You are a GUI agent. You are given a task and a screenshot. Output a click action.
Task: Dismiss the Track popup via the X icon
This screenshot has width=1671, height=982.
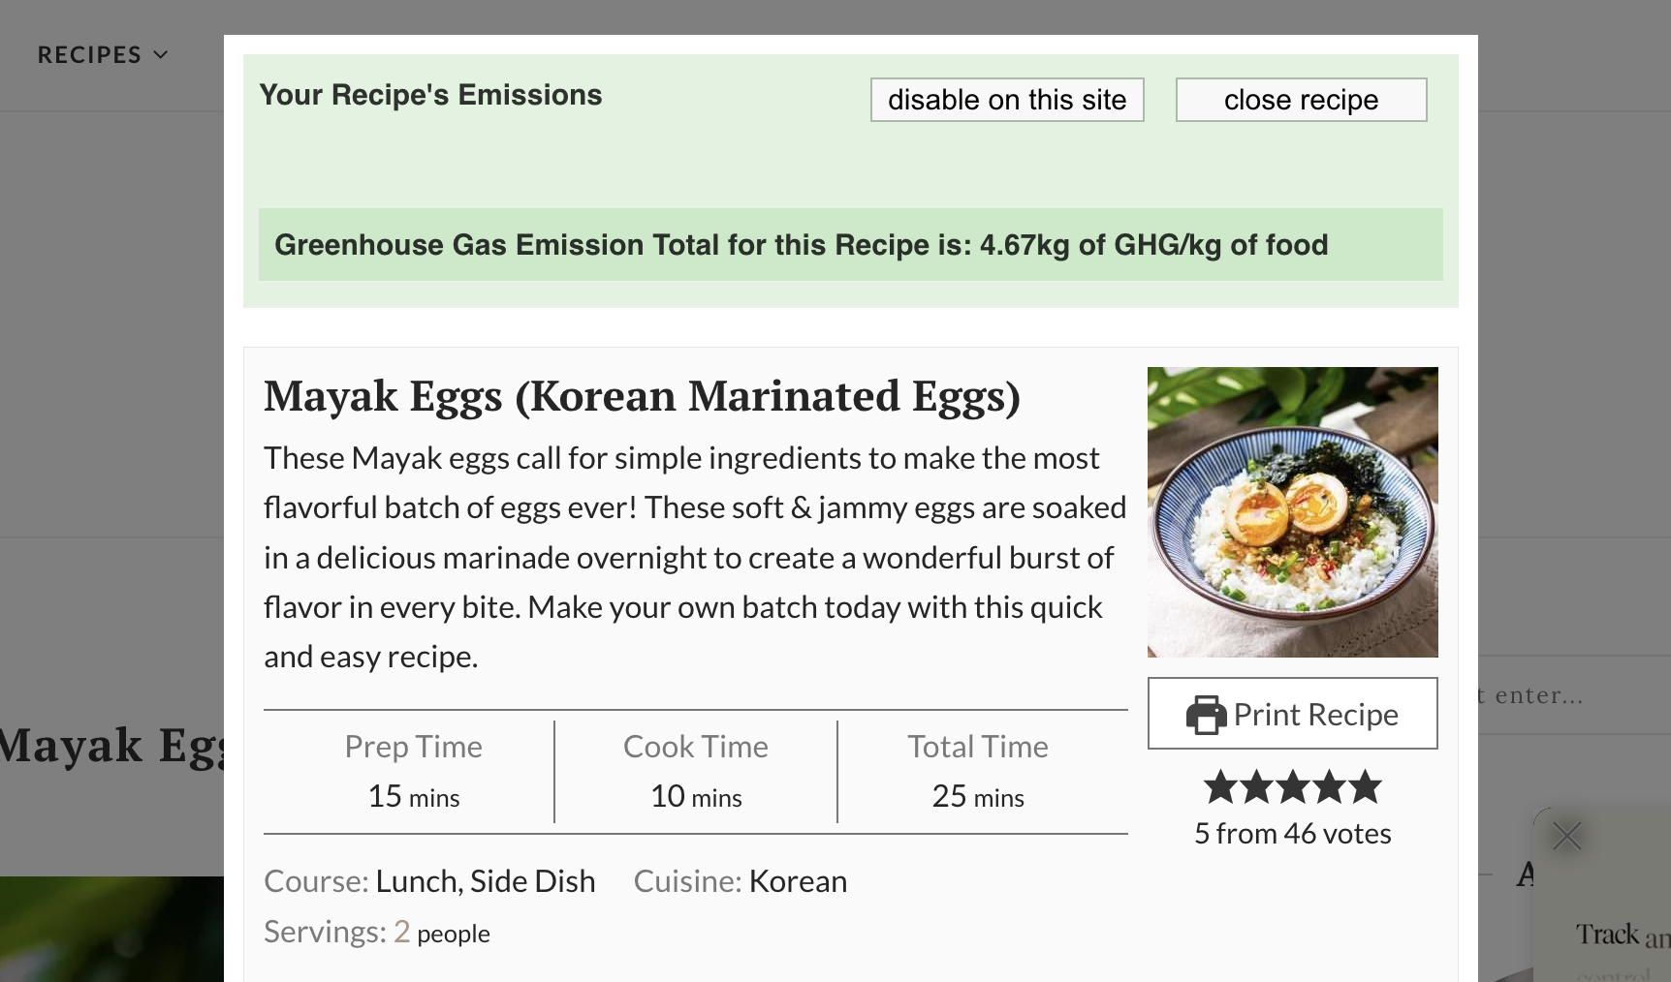[x=1566, y=836]
